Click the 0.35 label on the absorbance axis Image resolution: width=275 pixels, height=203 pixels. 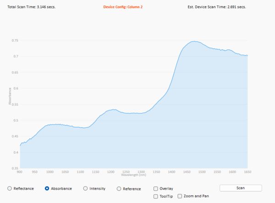click(15, 168)
